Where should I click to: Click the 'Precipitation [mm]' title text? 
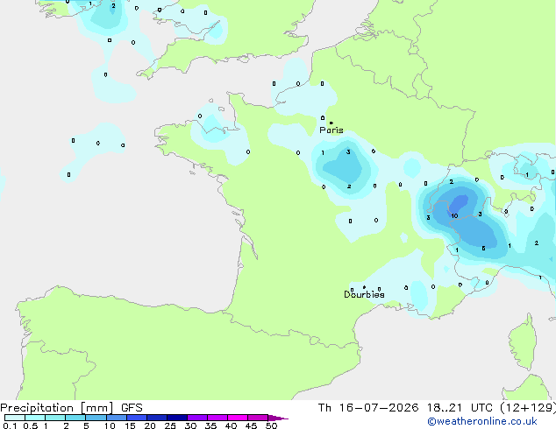(57, 408)
